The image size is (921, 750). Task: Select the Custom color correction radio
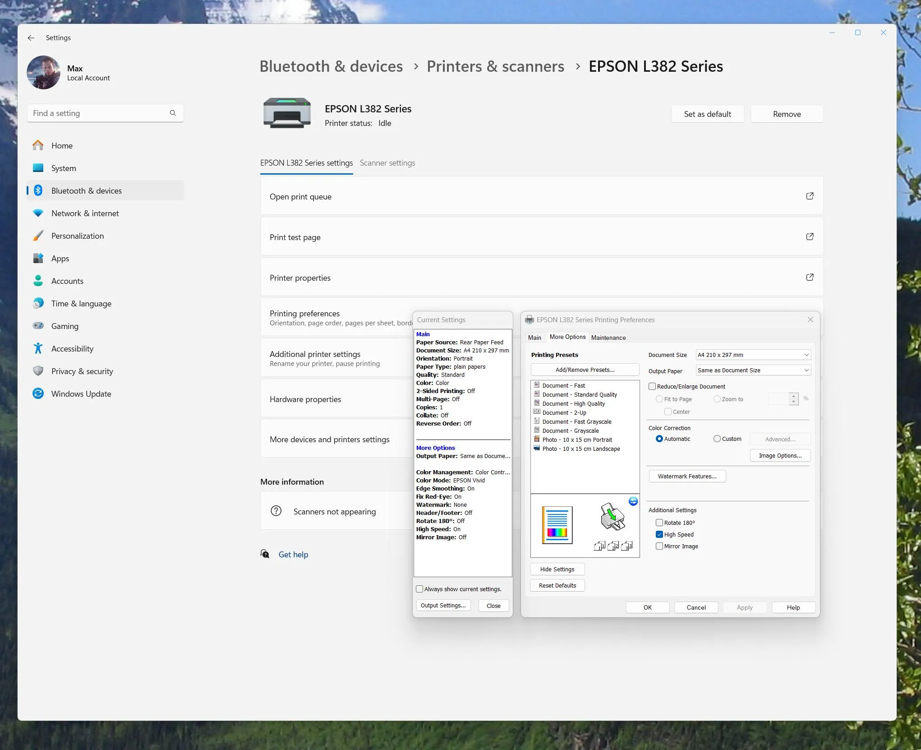coord(717,439)
